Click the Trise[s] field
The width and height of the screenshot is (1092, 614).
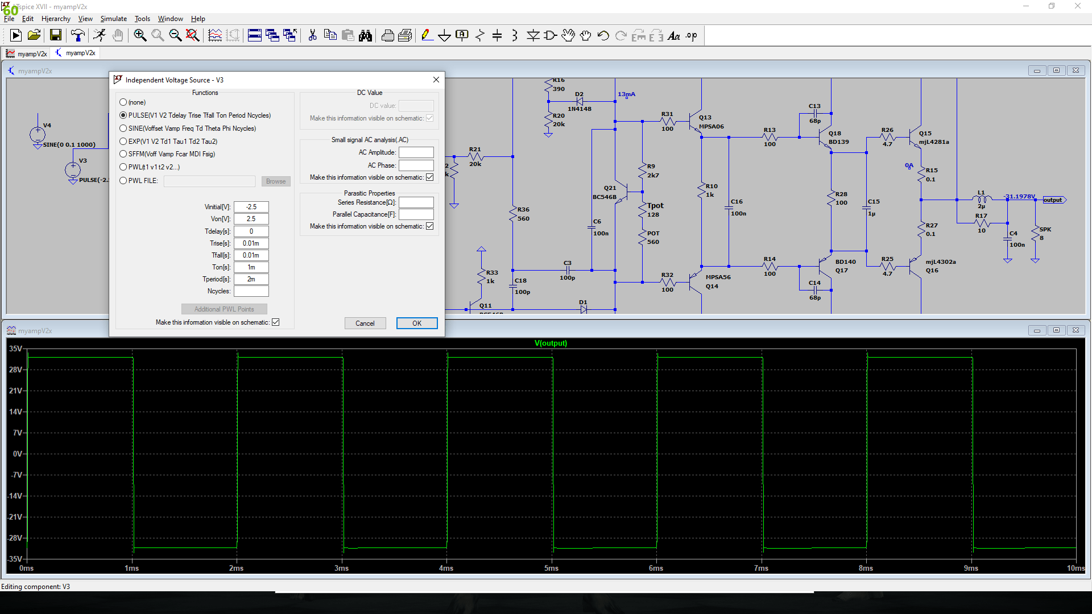coord(251,243)
